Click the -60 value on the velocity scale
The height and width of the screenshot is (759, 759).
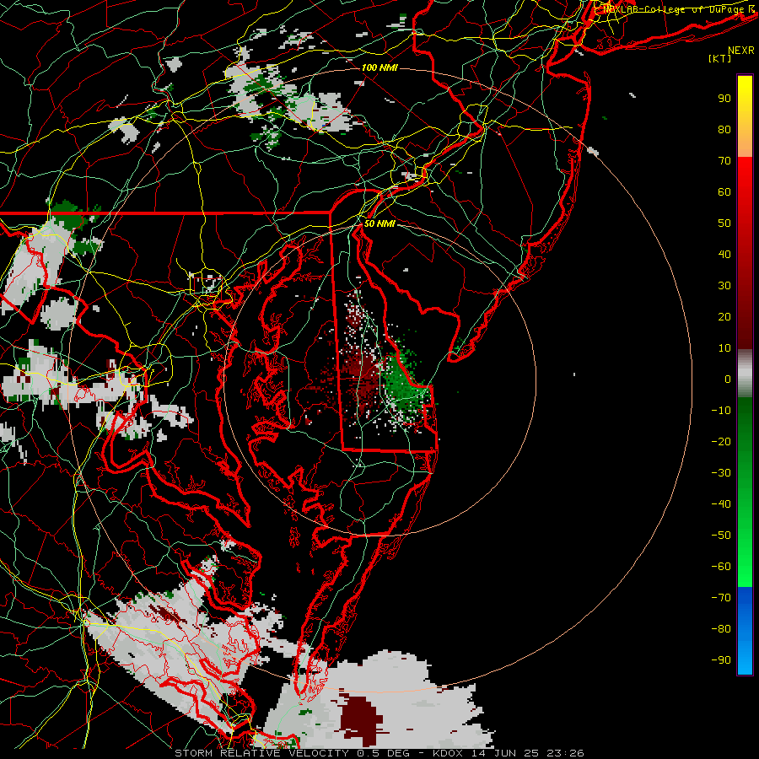click(x=721, y=567)
